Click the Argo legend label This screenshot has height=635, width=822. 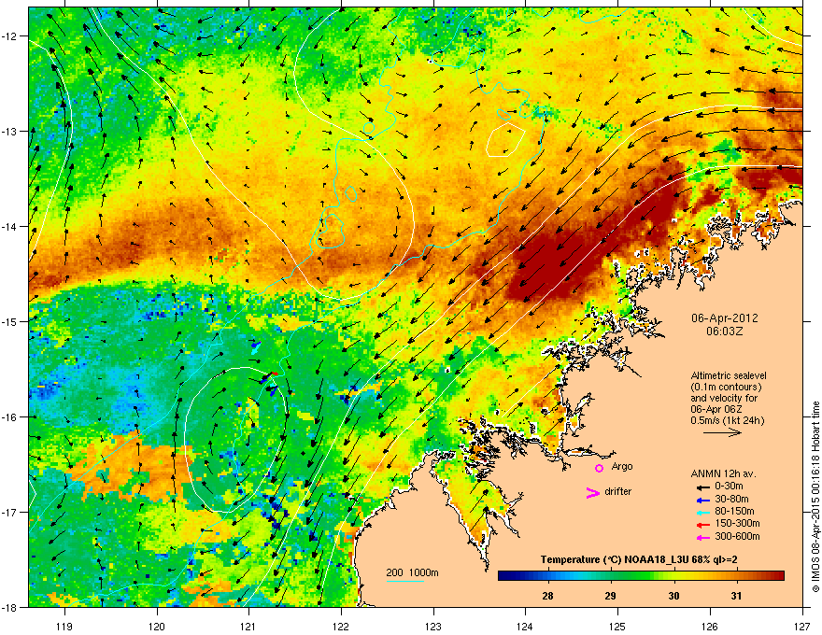[x=622, y=467]
